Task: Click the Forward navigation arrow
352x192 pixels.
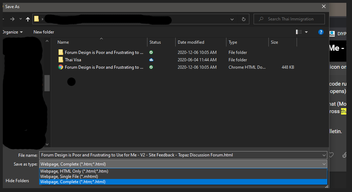Action: (x=12, y=19)
